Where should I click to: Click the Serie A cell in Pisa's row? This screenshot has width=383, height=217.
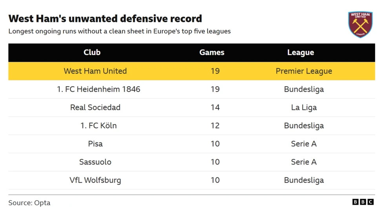(x=304, y=144)
